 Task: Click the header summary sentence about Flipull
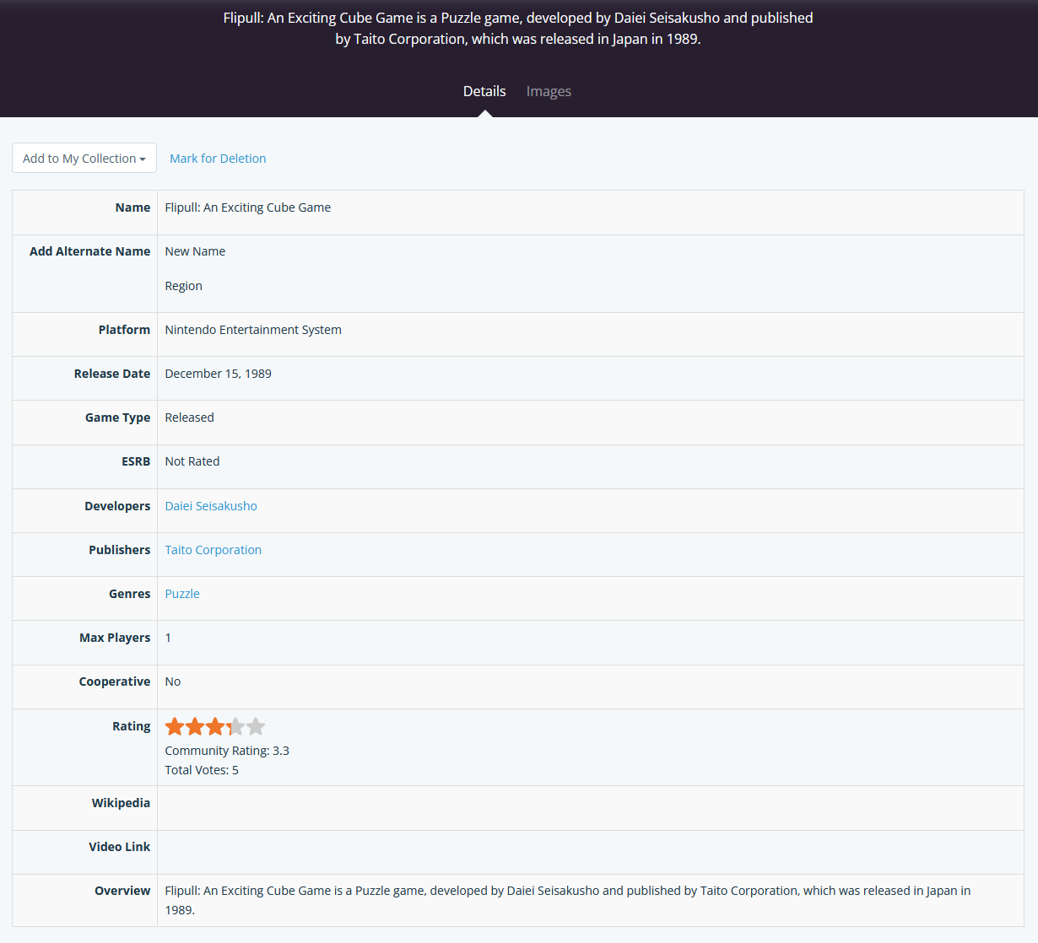(518, 28)
